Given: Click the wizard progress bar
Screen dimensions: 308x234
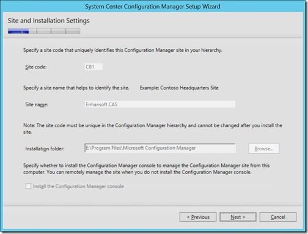Looking at the screenshot, I should click(44, 31).
